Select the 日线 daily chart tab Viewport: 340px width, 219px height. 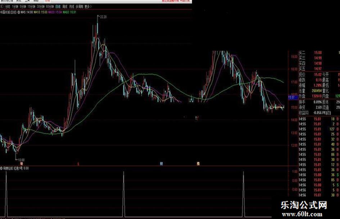58,7
